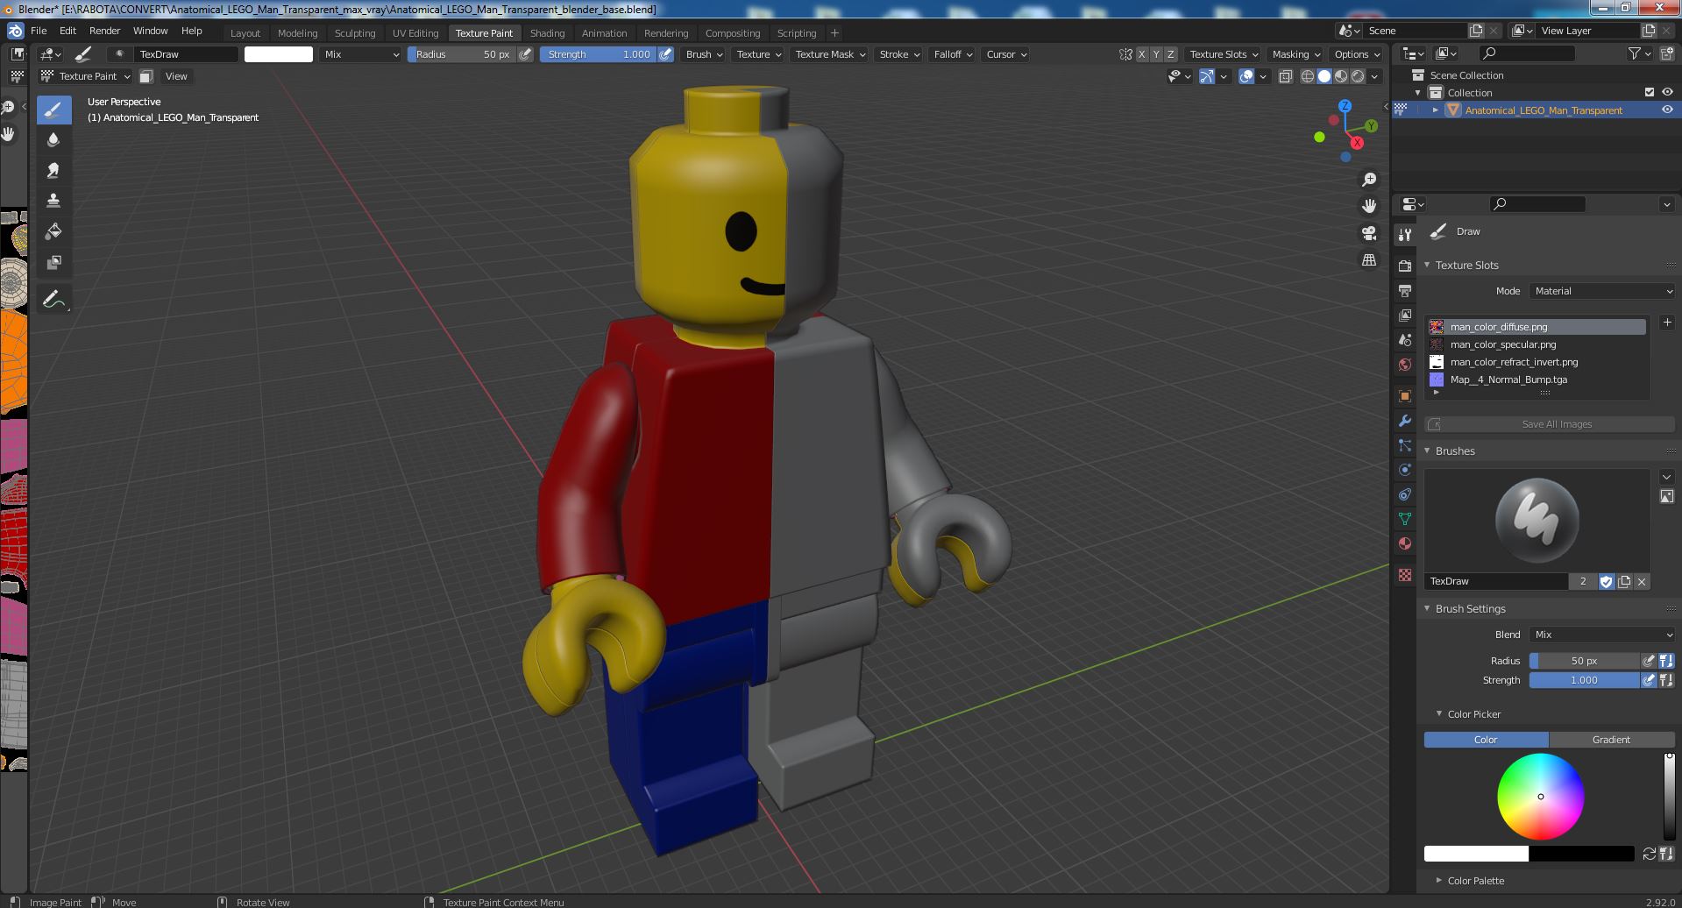Toggle Collection exclude checkbox in outliner

1649,92
